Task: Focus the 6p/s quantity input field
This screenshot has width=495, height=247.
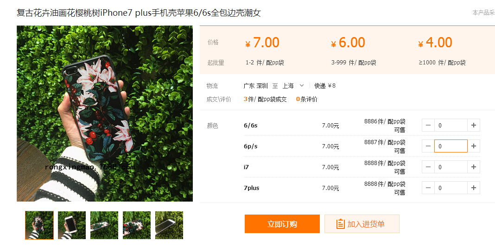Action: 451,146
